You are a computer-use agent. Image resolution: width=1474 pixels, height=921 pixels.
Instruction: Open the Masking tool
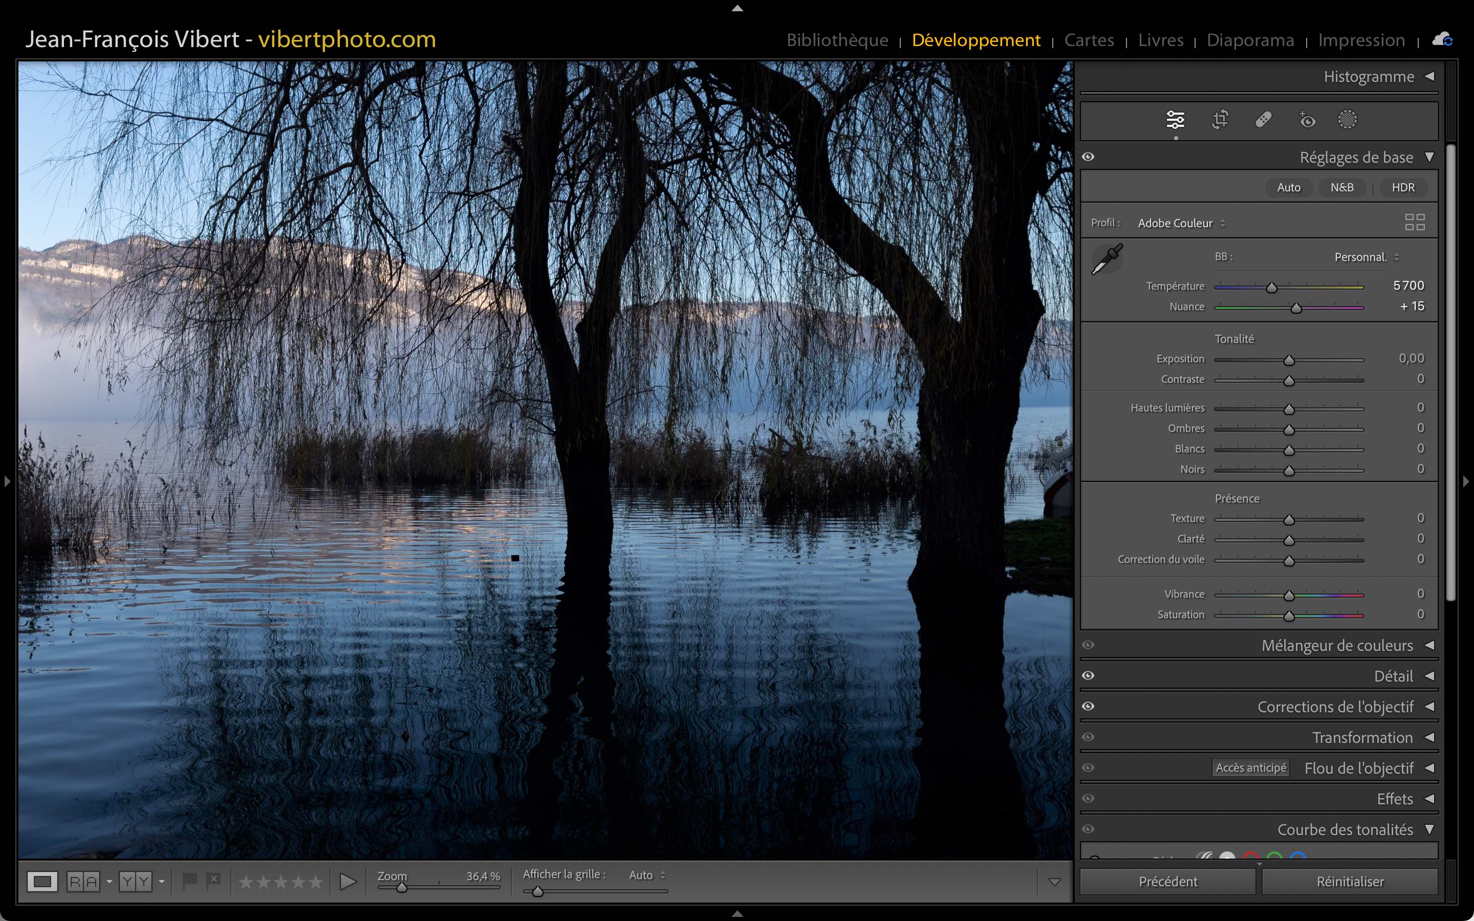1347,119
